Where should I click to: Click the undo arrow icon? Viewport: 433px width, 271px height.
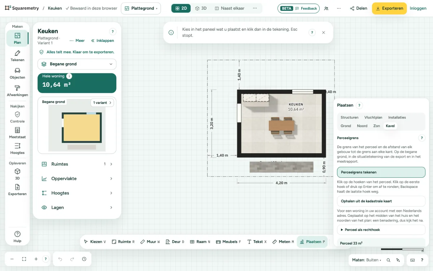click(x=60, y=259)
